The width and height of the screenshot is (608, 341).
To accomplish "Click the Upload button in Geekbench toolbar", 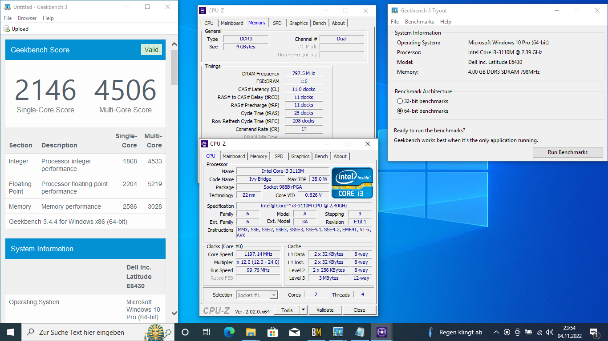I will [16, 29].
